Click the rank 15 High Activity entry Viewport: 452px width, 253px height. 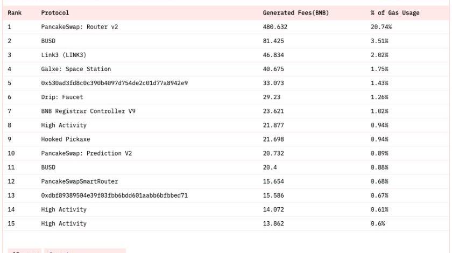point(63,223)
